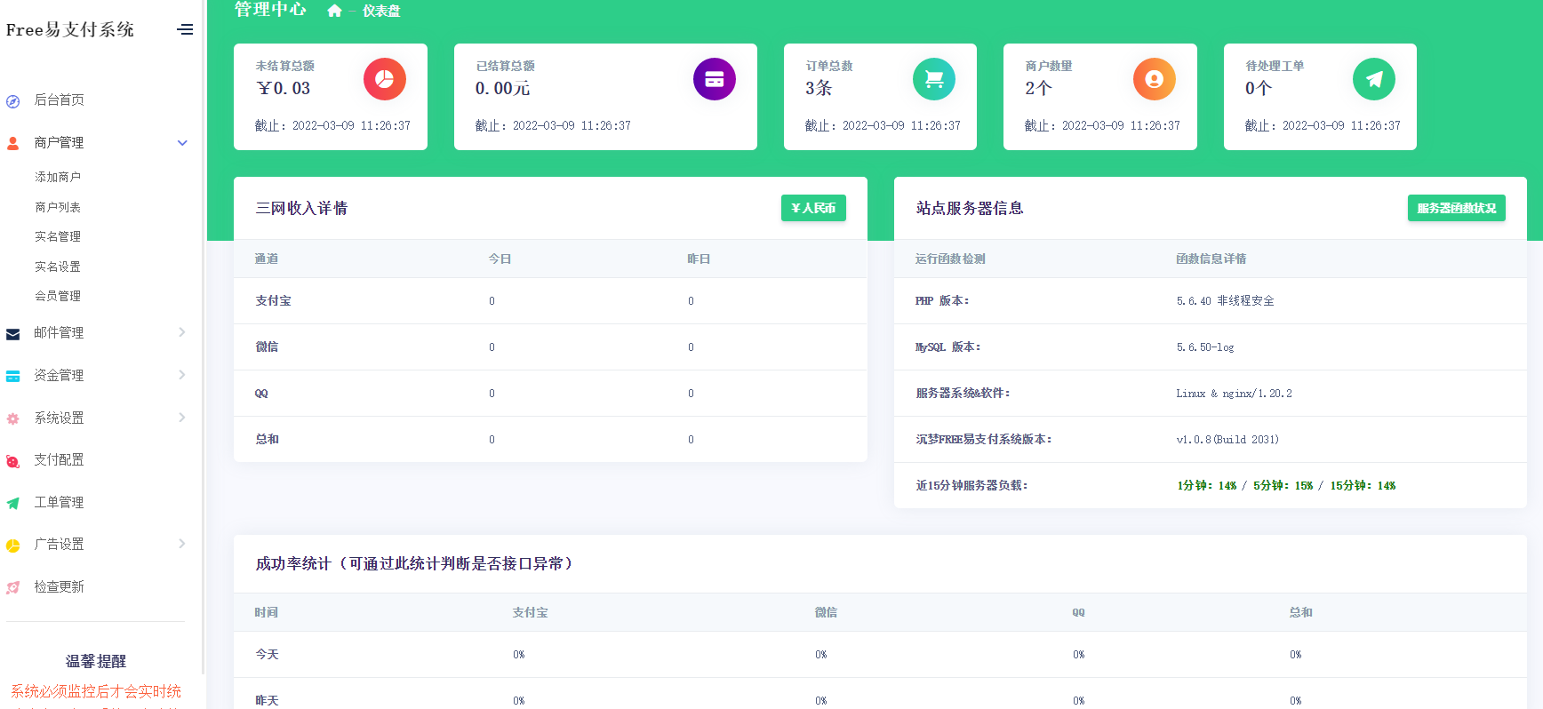The width and height of the screenshot is (1543, 709).
Task: Click the sidebar vertical scrollbar
Action: coord(204,338)
